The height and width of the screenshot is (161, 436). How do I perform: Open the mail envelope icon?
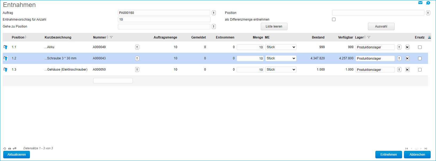(x=420, y=3)
